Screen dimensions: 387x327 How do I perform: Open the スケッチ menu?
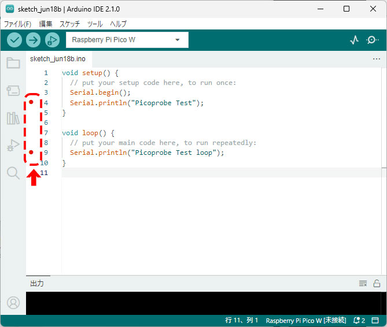[x=70, y=24]
